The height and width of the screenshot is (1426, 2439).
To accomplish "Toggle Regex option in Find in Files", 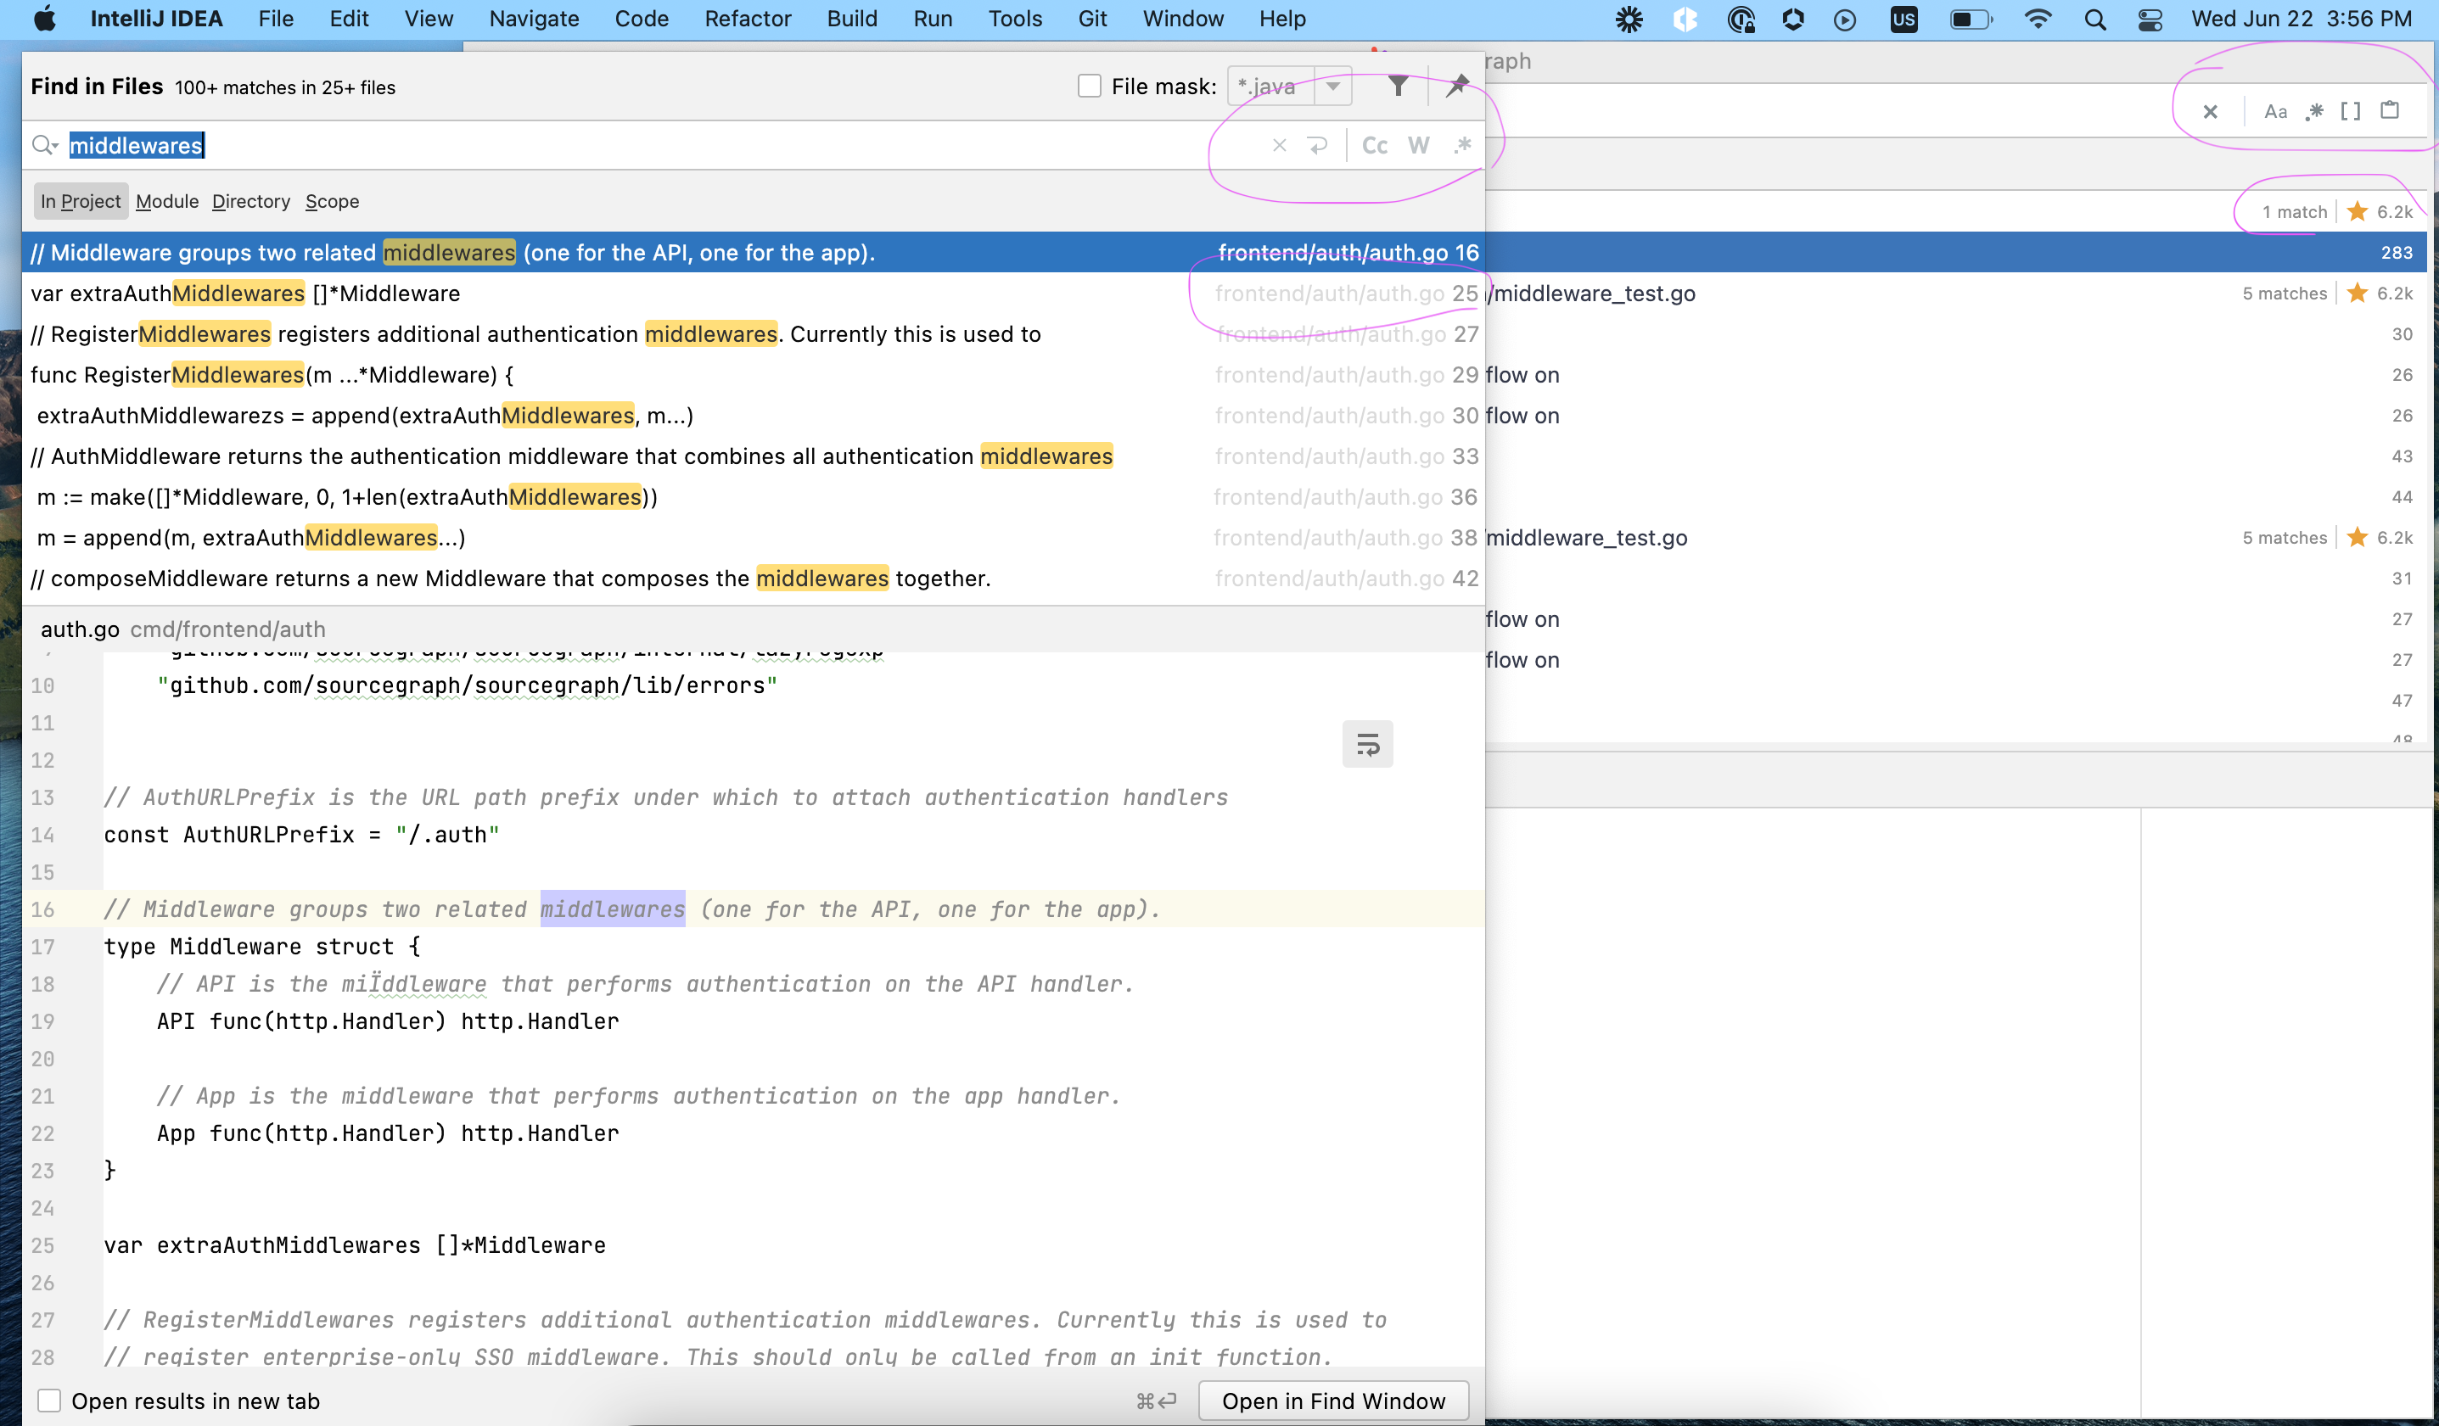I will point(1462,145).
